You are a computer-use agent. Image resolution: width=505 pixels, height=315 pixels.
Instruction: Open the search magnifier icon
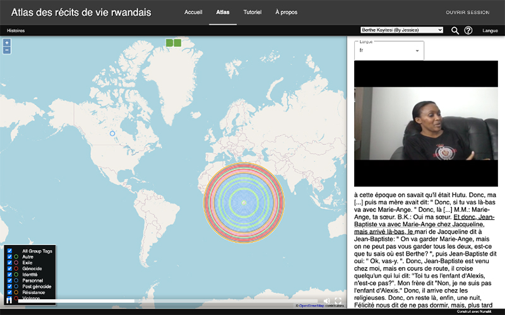click(x=454, y=30)
